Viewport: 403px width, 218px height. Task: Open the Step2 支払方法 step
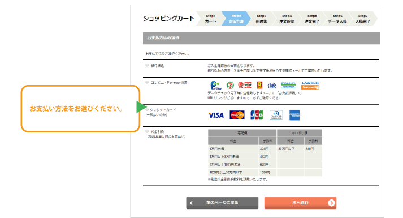(x=236, y=19)
